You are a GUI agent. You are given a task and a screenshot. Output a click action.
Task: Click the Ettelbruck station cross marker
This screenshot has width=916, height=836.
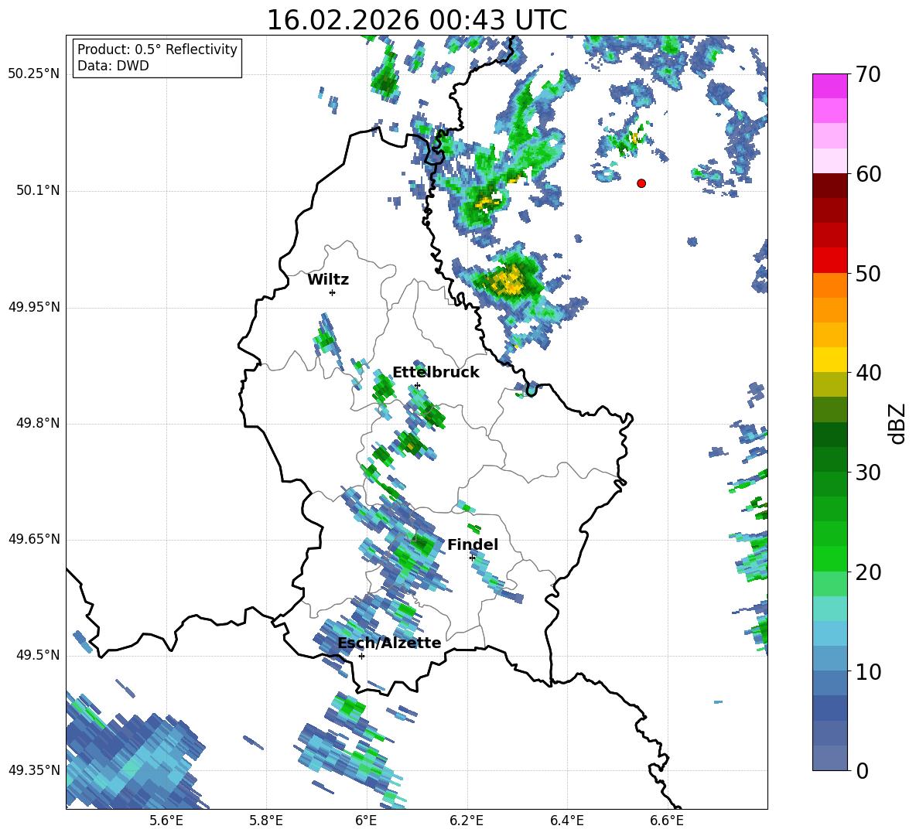pos(417,386)
